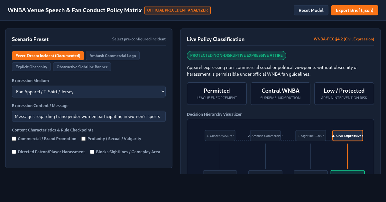
Task: Export the brief as .json
Action: click(354, 10)
